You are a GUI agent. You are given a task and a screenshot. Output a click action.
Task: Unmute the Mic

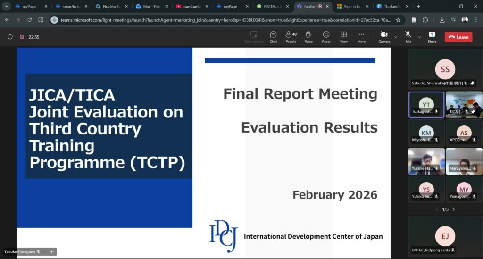(x=408, y=37)
